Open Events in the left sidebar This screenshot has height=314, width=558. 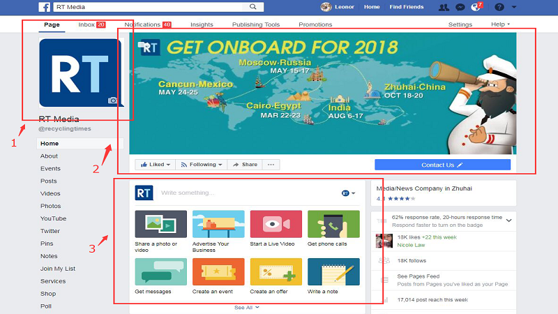50,168
